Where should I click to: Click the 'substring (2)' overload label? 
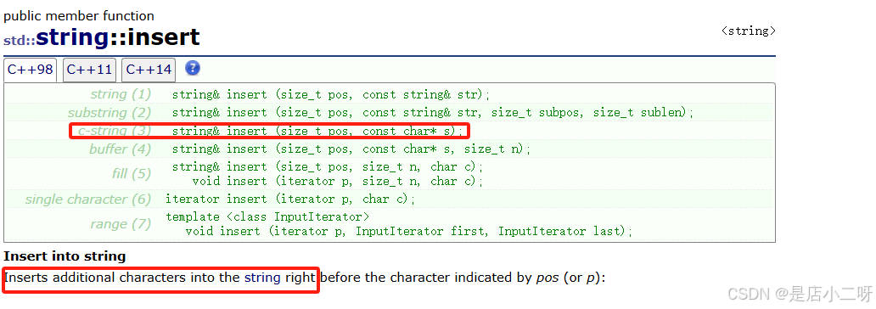click(x=109, y=112)
